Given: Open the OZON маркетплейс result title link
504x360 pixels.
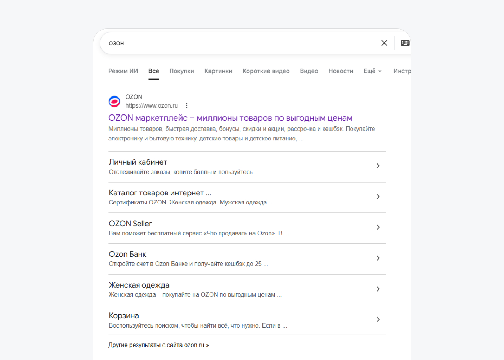Looking at the screenshot, I should [230, 118].
